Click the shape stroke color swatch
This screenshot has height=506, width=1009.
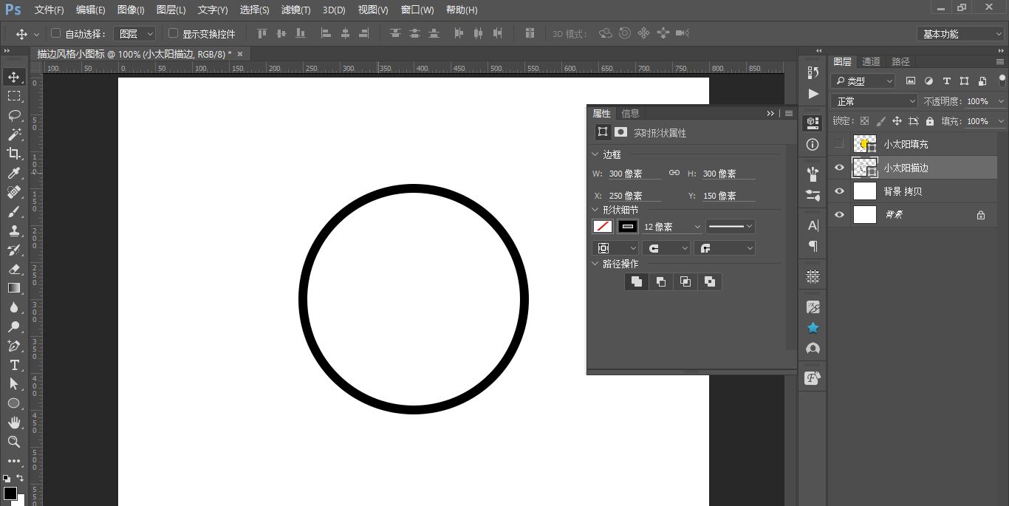click(628, 227)
